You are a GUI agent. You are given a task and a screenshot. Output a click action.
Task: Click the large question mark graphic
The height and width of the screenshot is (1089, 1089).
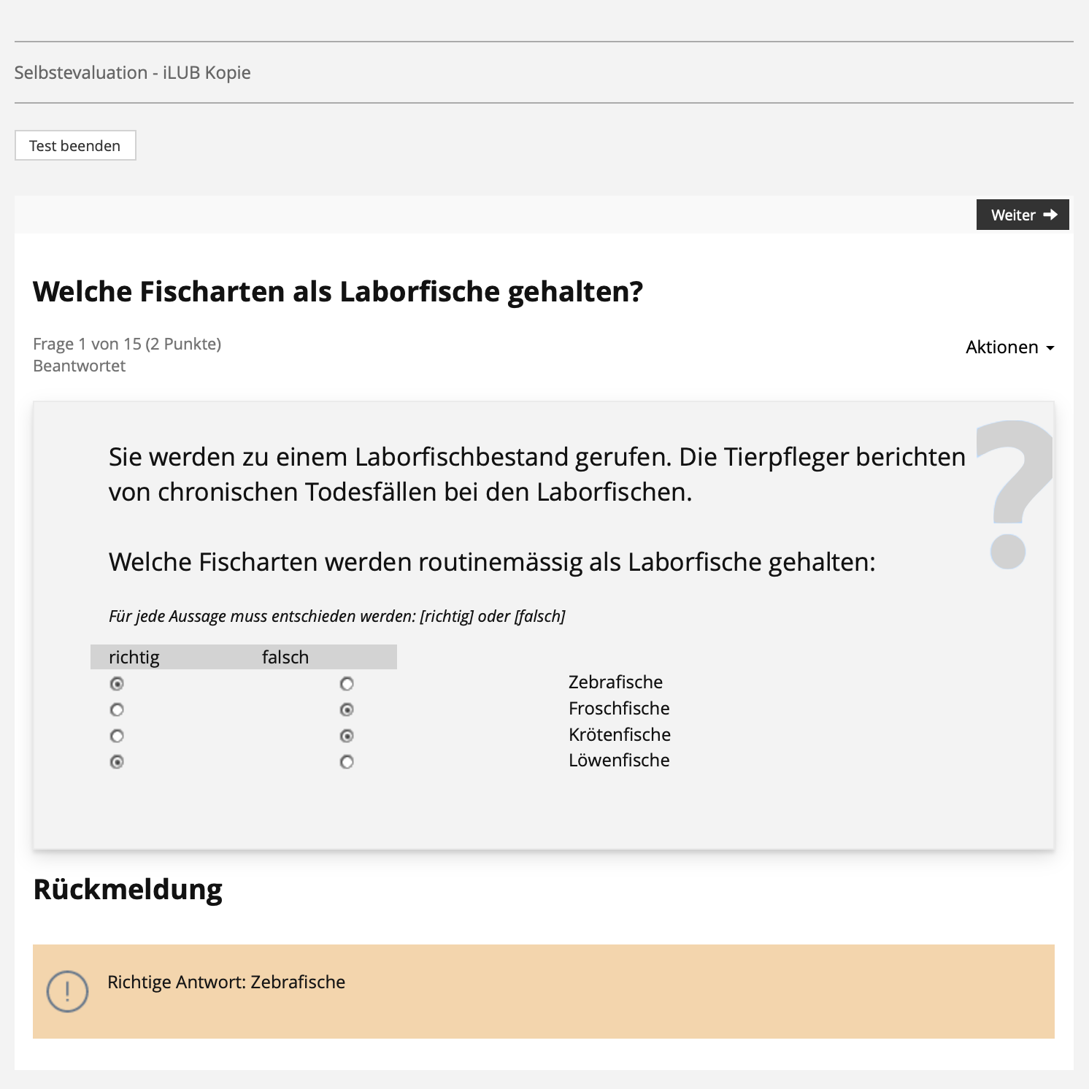(1013, 493)
